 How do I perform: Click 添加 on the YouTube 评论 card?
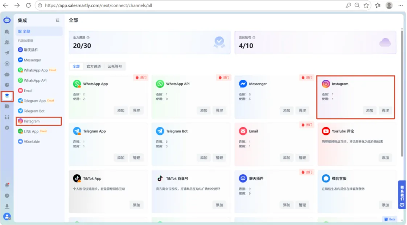pyautogui.click(x=385, y=158)
